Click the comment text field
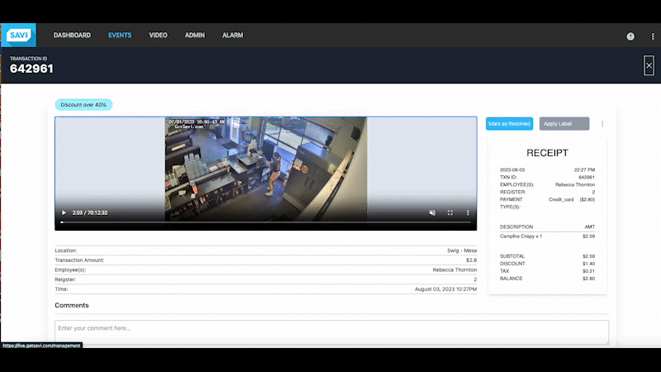This screenshot has height=372, width=661. pos(331,331)
